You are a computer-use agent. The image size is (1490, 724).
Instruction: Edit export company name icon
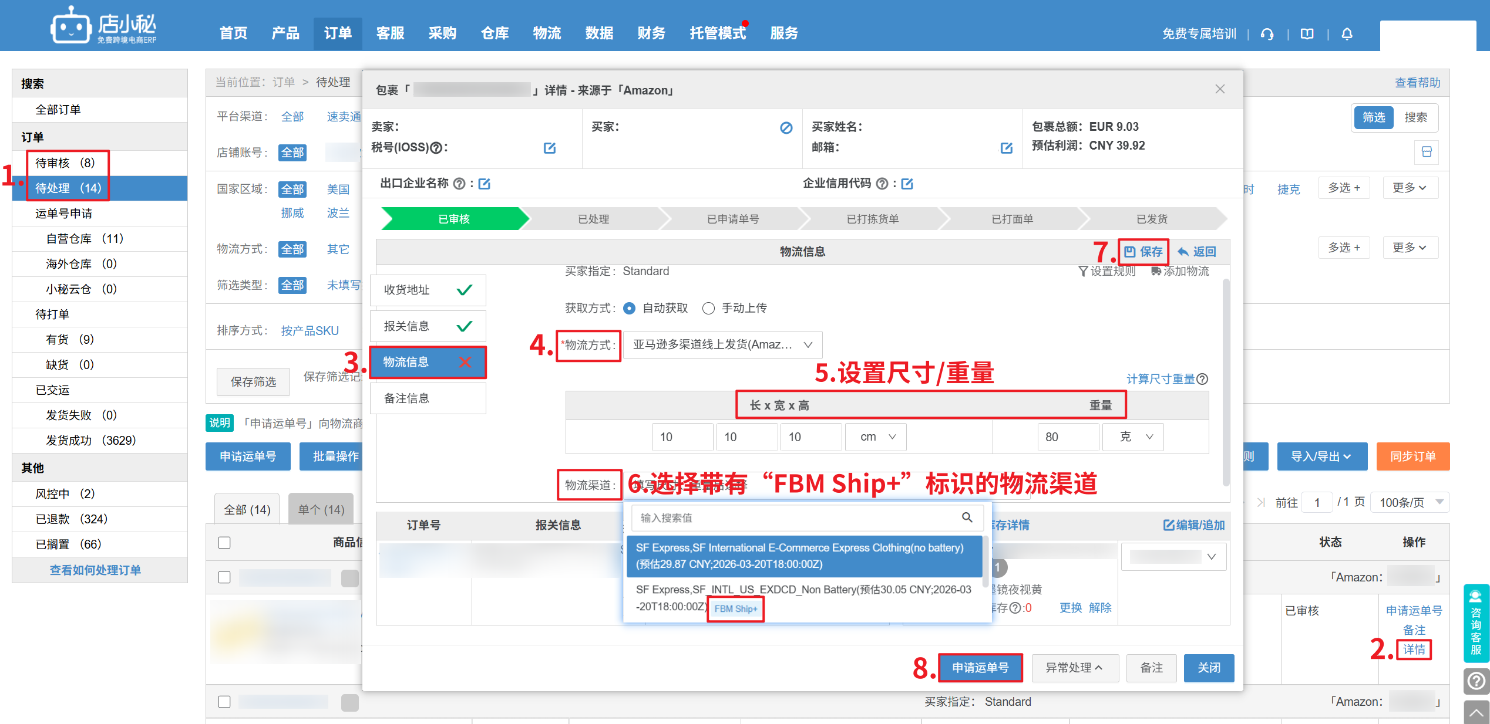click(485, 184)
